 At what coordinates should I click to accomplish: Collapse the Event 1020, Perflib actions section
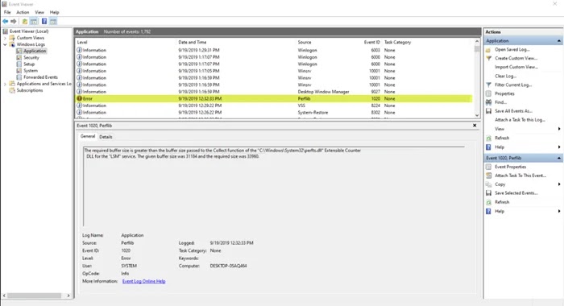point(559,158)
